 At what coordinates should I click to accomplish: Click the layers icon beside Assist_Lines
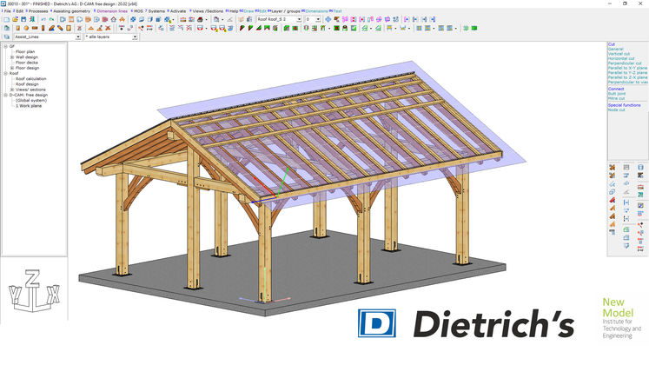click(6, 38)
